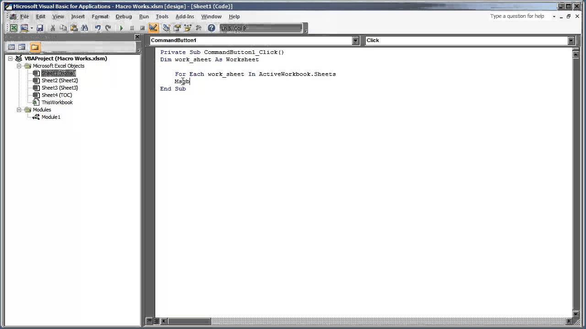Select Sheet4 (TOC) in project tree
586x329 pixels.
click(x=57, y=95)
